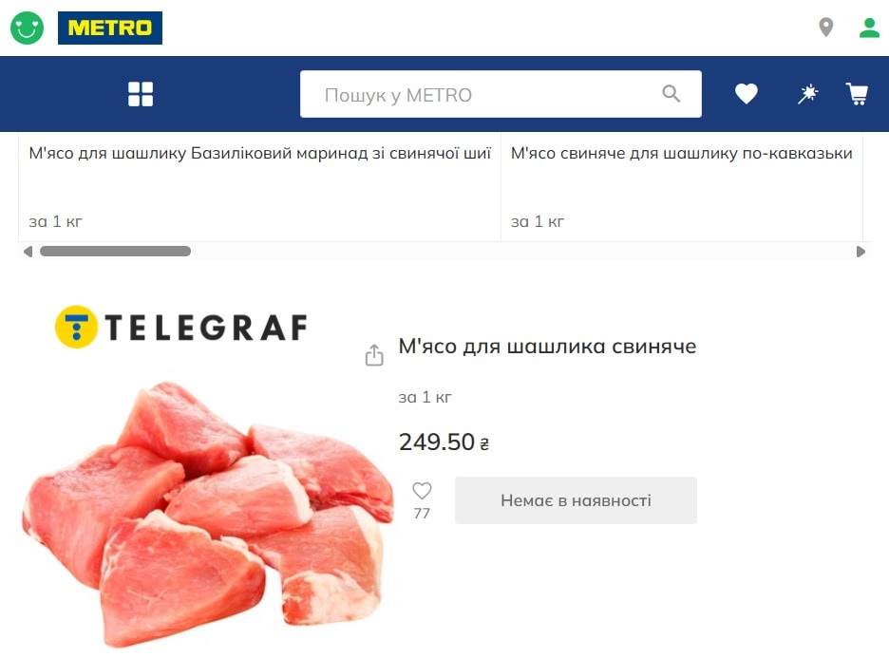Click the 'Немає в наявності' button
This screenshot has height=658, width=889.
coord(576,500)
